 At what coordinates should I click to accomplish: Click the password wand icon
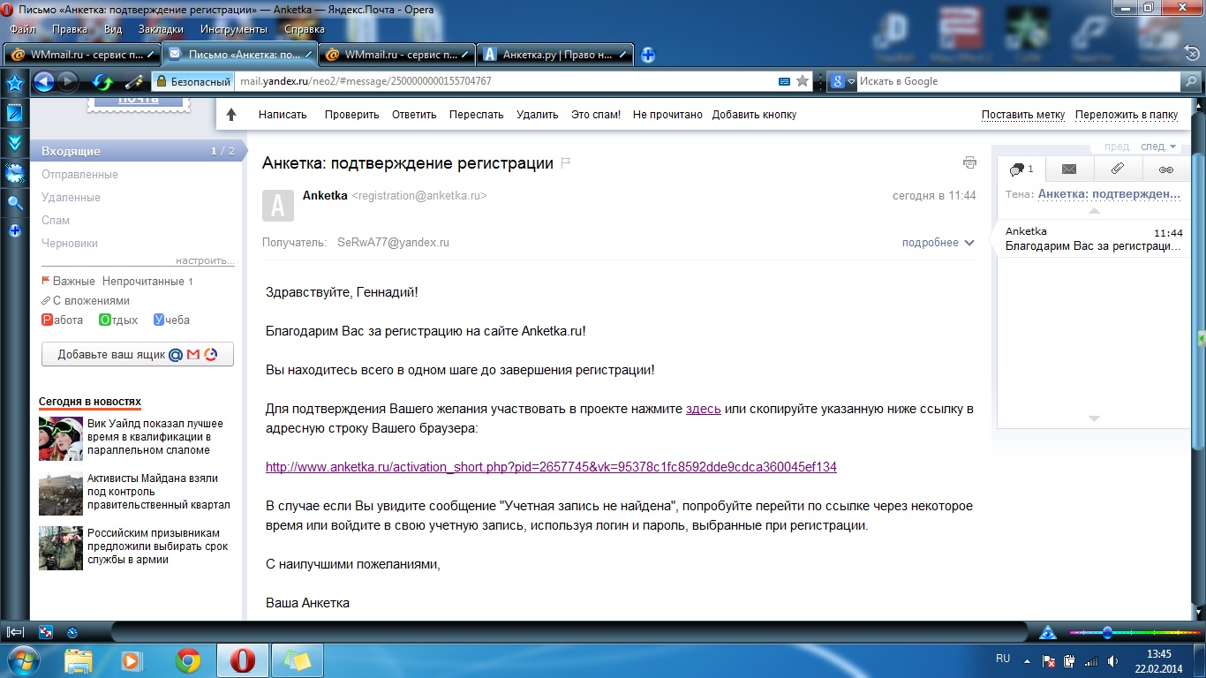click(133, 82)
